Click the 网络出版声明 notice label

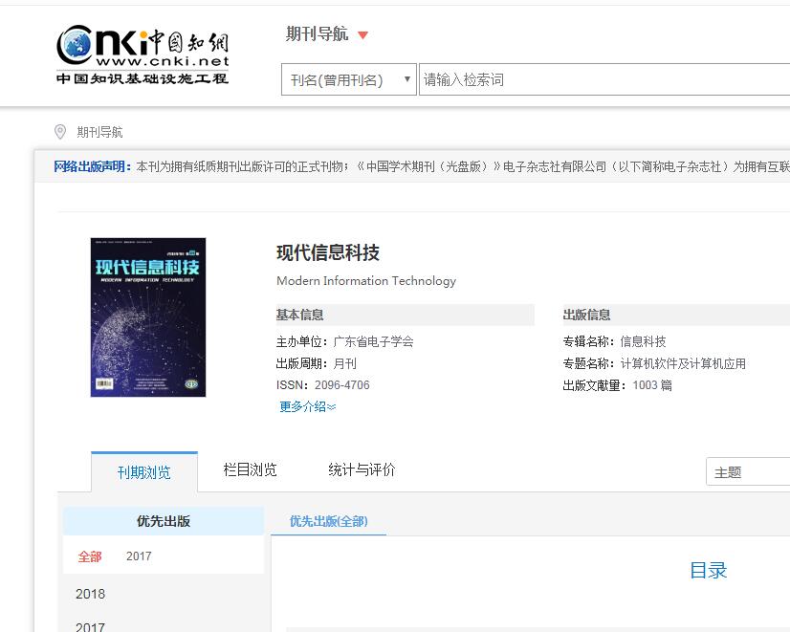tap(93, 166)
